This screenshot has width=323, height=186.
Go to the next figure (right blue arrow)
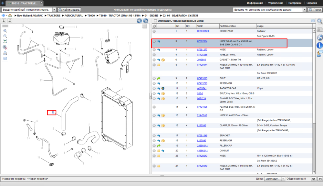pos(146,21)
